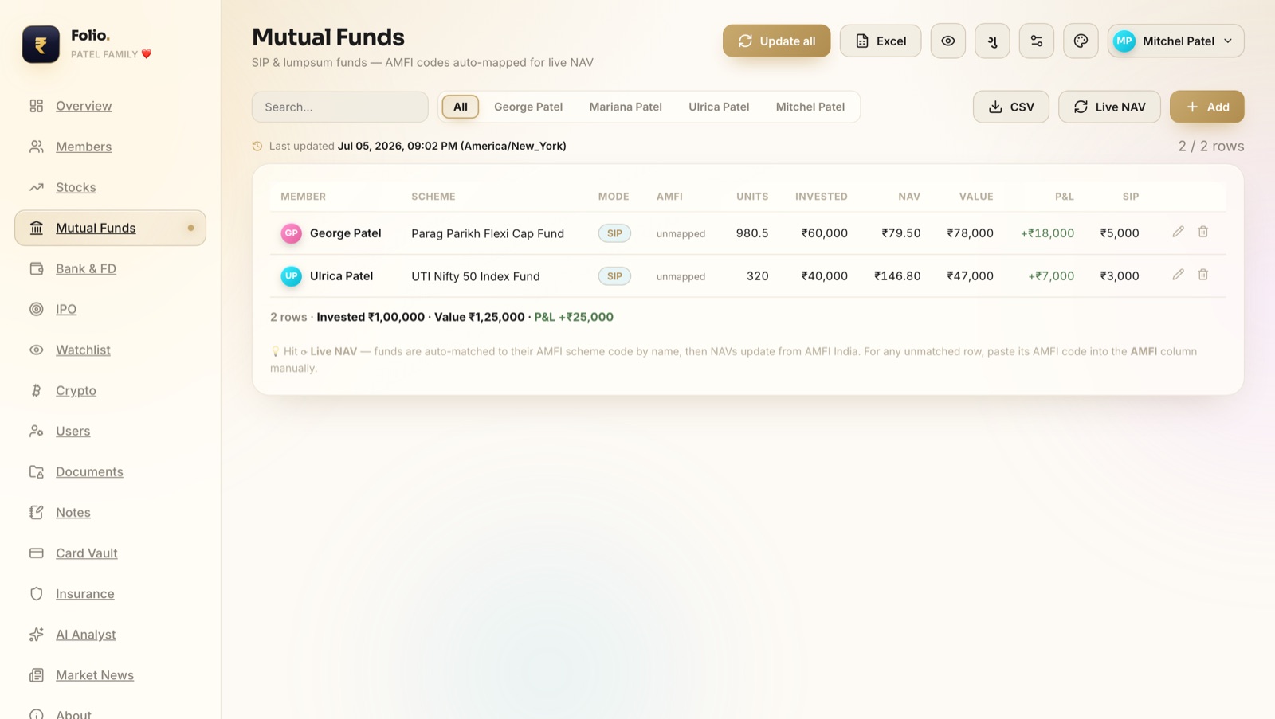Click unmapped AMFI cell for UTI Nifty fund
1275x719 pixels.
point(681,276)
